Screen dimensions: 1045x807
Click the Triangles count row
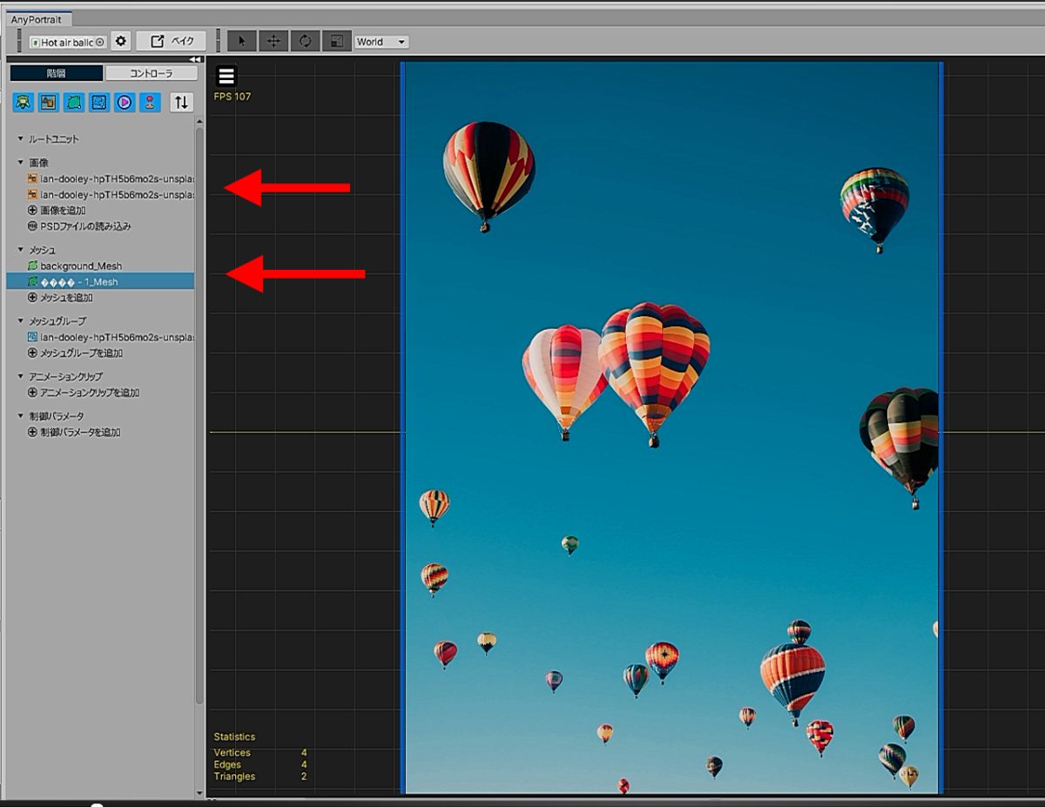click(x=260, y=777)
